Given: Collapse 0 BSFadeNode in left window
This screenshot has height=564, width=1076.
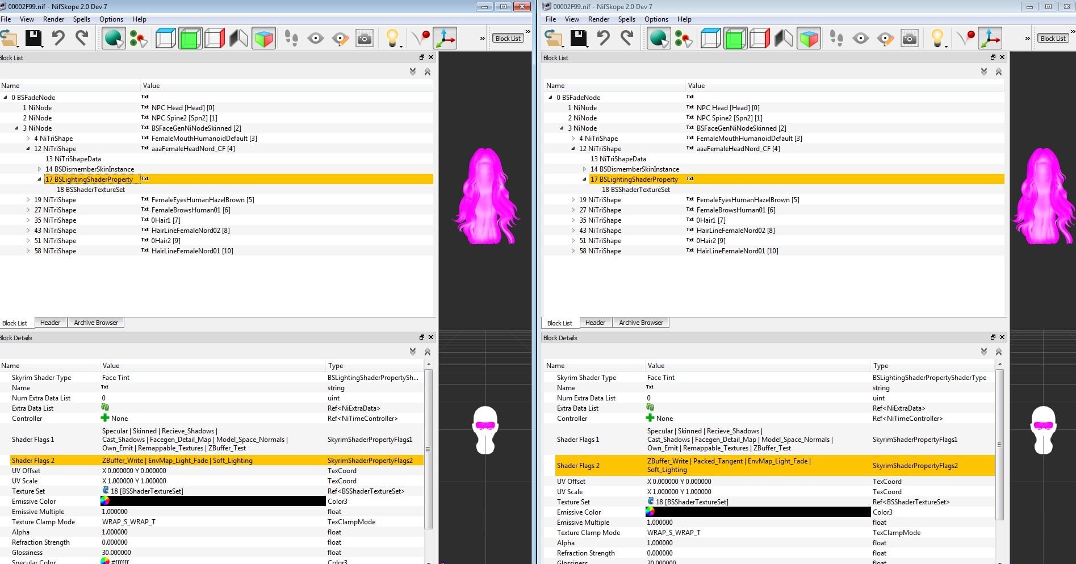Looking at the screenshot, I should 6,97.
